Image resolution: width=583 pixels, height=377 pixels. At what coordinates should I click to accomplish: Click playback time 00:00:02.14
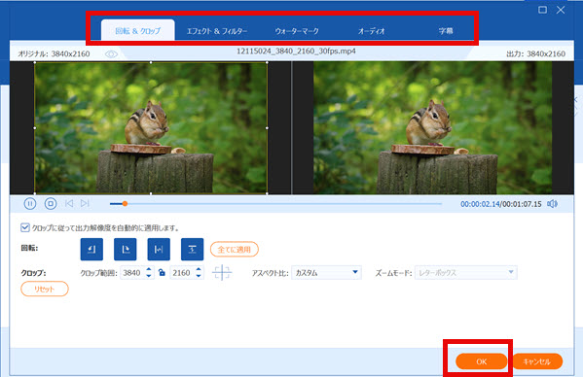click(480, 204)
